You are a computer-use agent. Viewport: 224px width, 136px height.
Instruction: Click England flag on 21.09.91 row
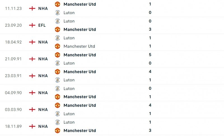pyautogui.click(x=32, y=59)
